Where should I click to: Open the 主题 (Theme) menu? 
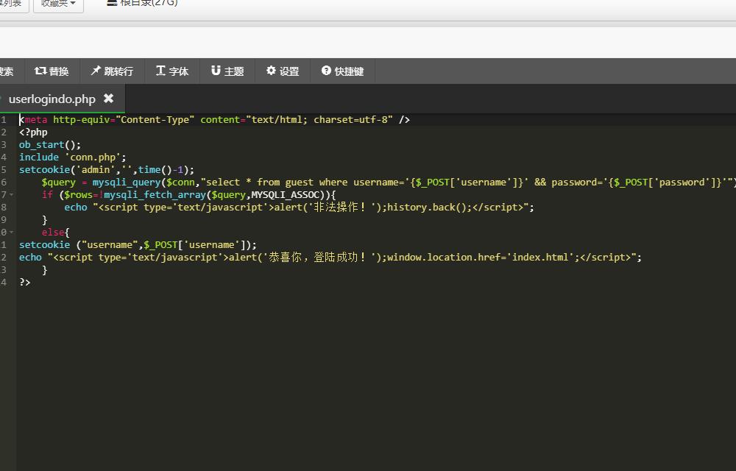point(227,71)
